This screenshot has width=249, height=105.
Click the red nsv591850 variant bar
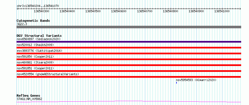(129, 59)
